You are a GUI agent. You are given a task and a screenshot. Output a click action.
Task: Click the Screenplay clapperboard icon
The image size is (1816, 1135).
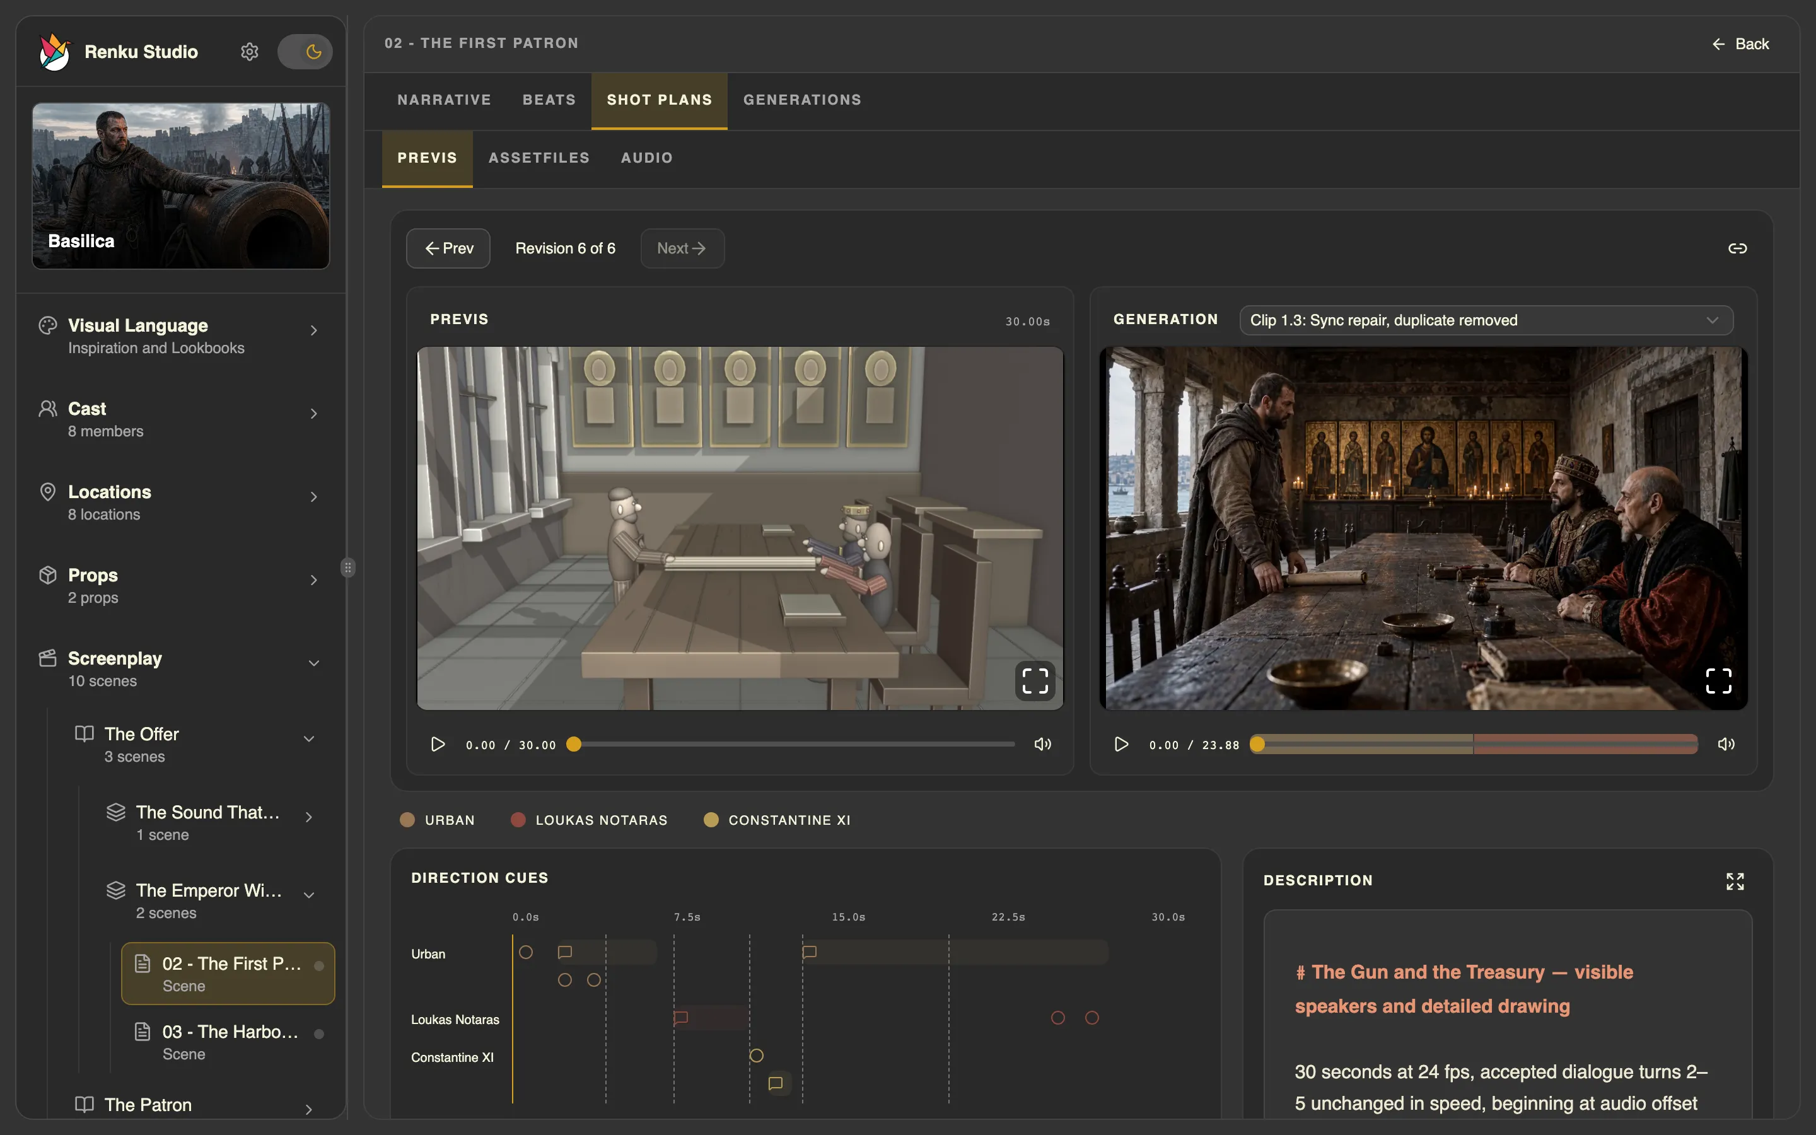pyautogui.click(x=48, y=658)
